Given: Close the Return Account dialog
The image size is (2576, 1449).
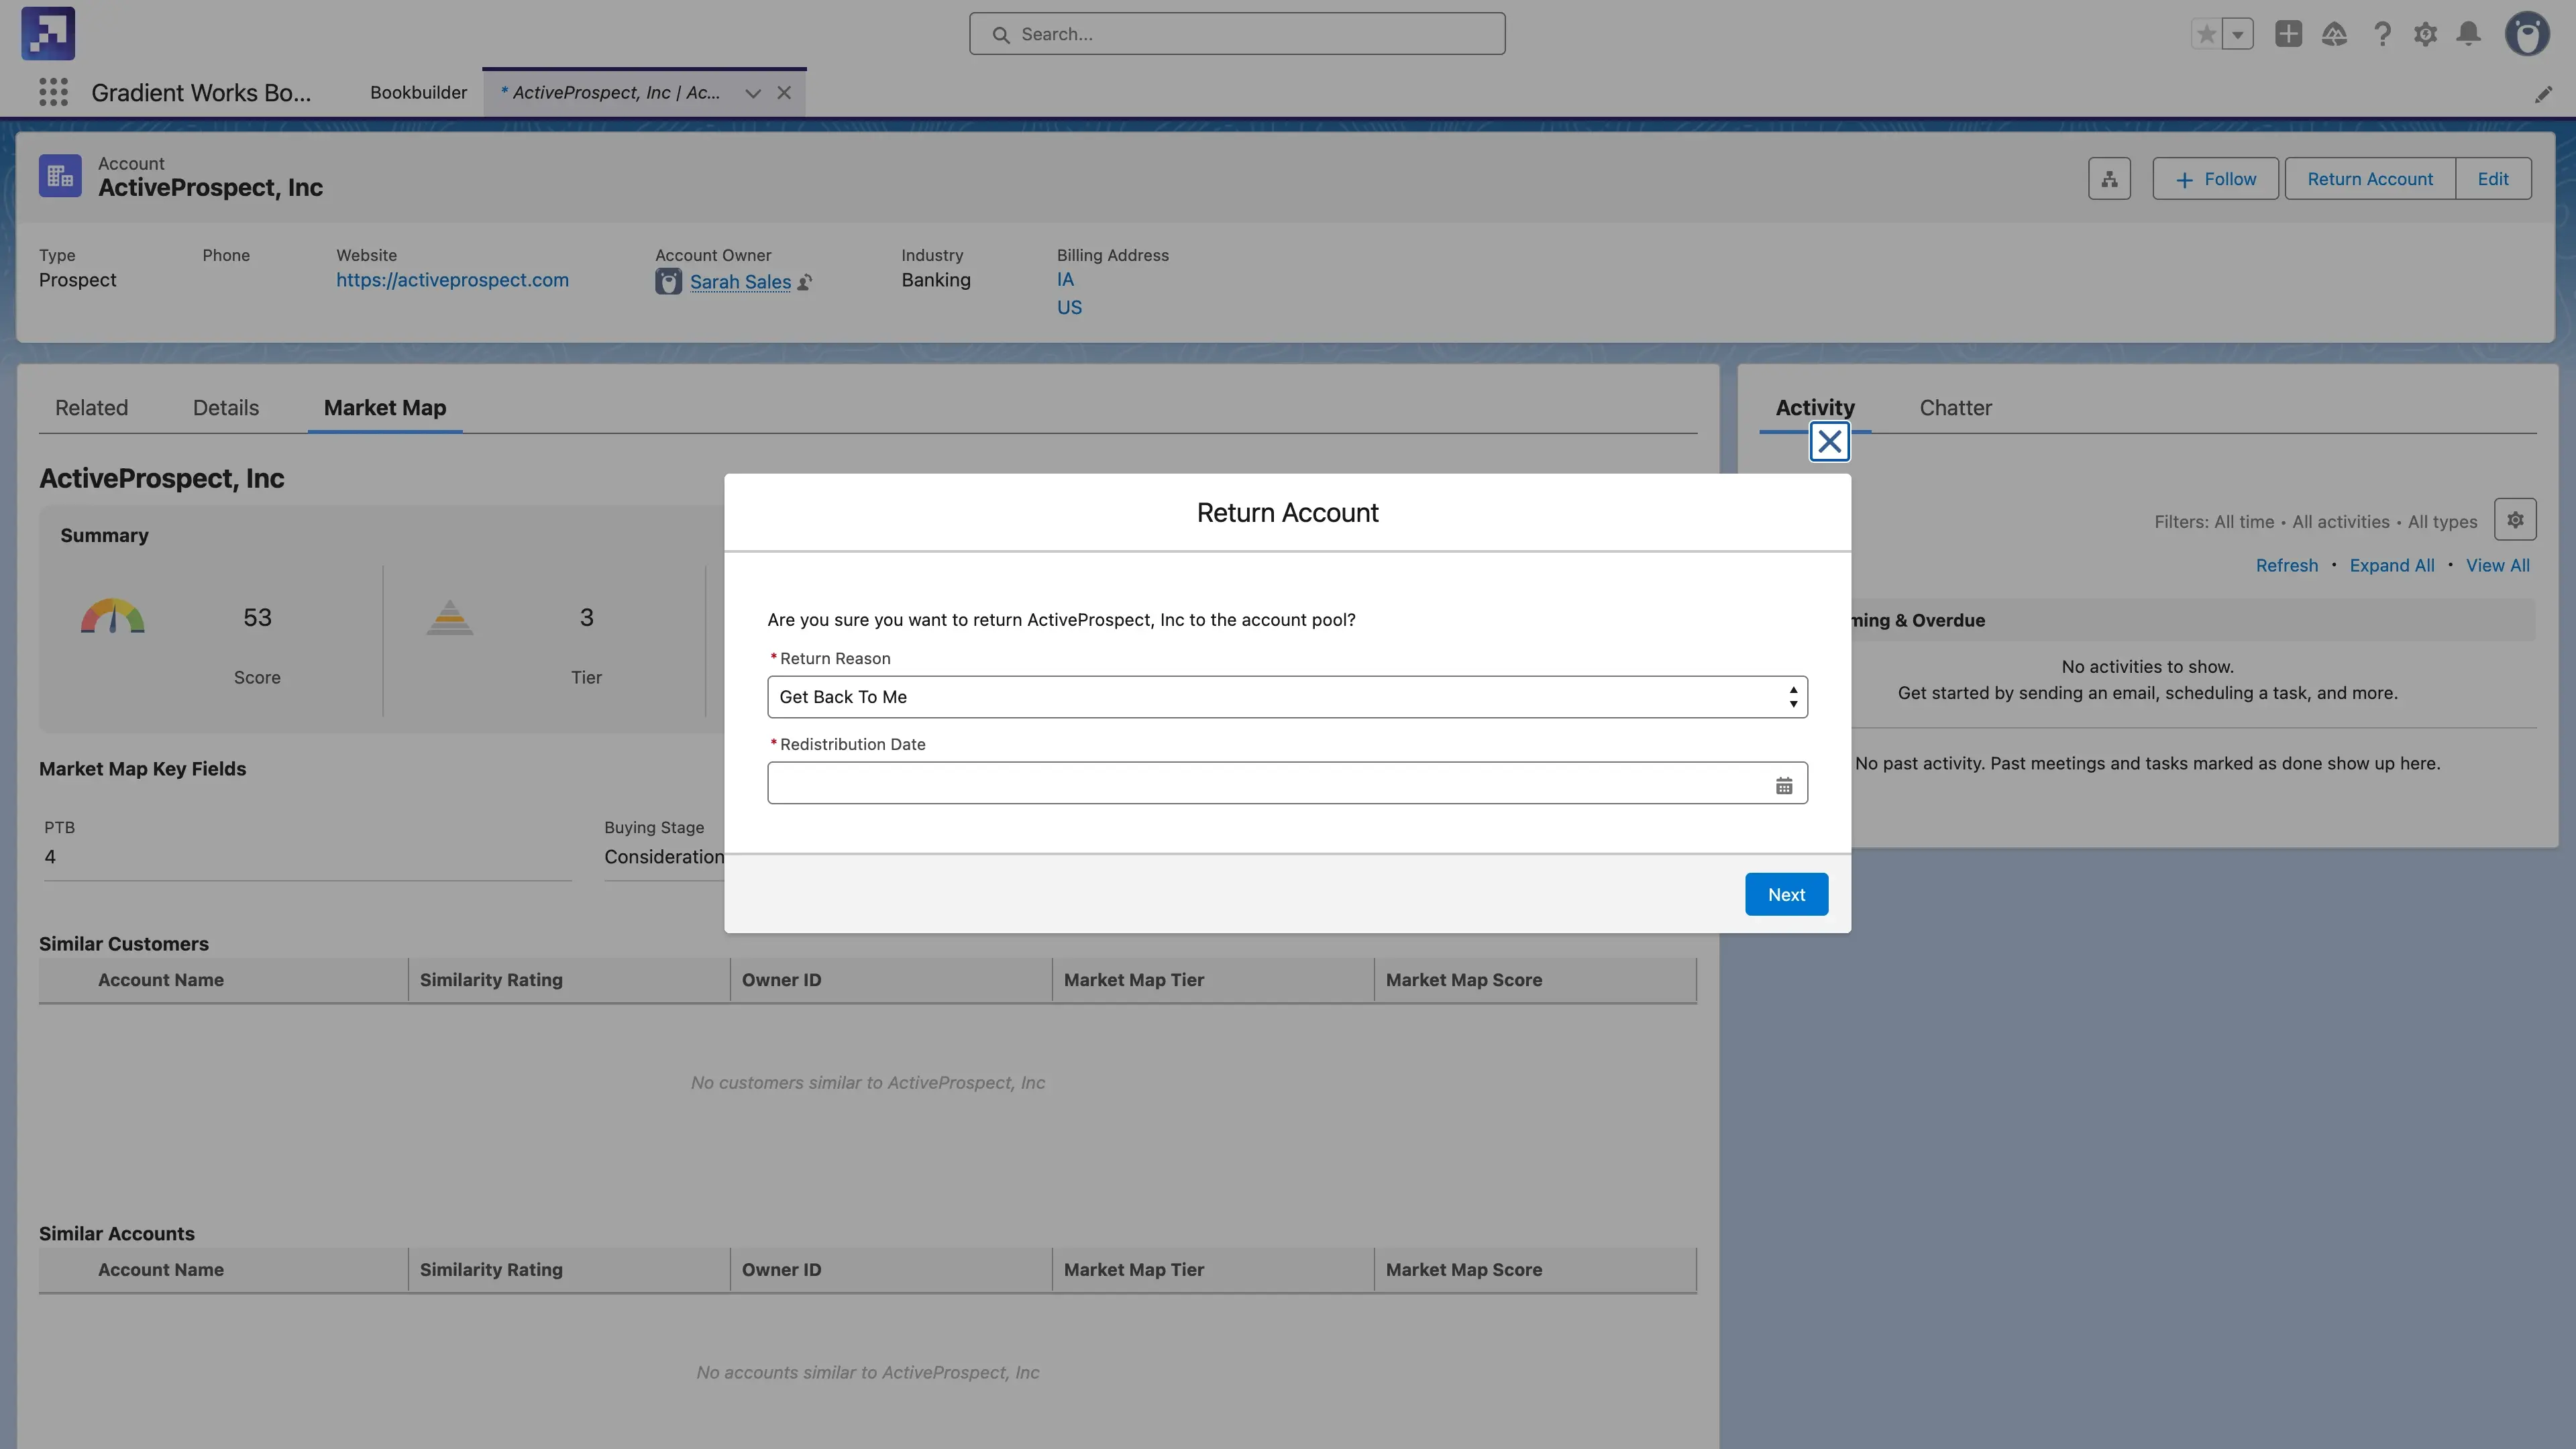Looking at the screenshot, I should tap(1829, 441).
